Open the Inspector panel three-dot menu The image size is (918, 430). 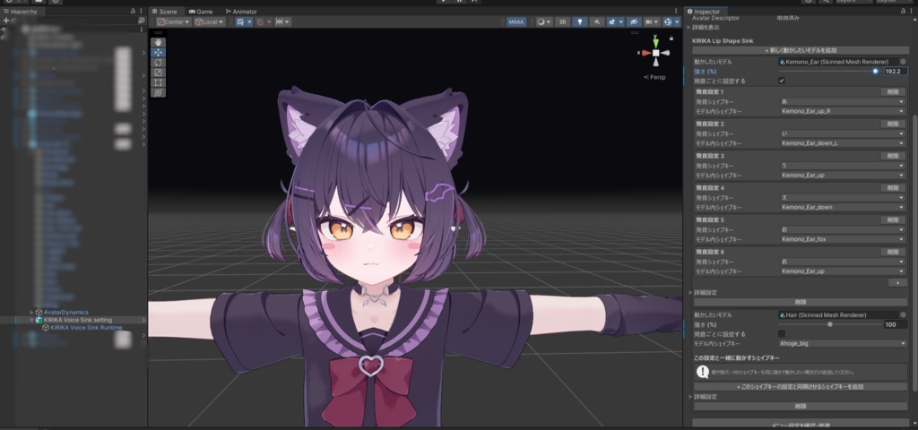911,11
